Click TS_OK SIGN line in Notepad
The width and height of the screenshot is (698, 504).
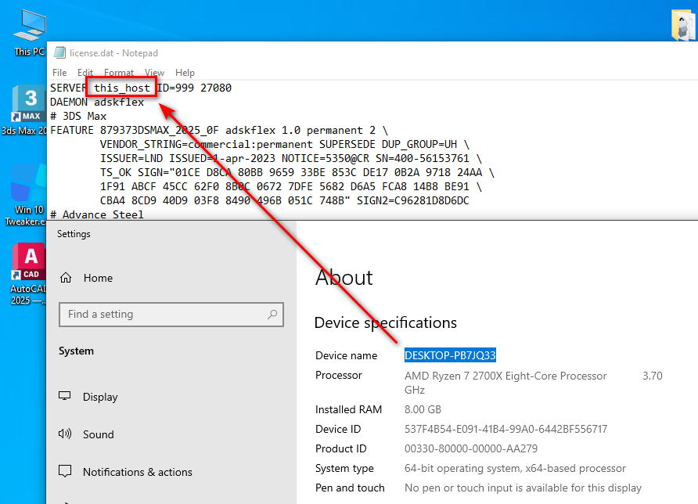[297, 173]
